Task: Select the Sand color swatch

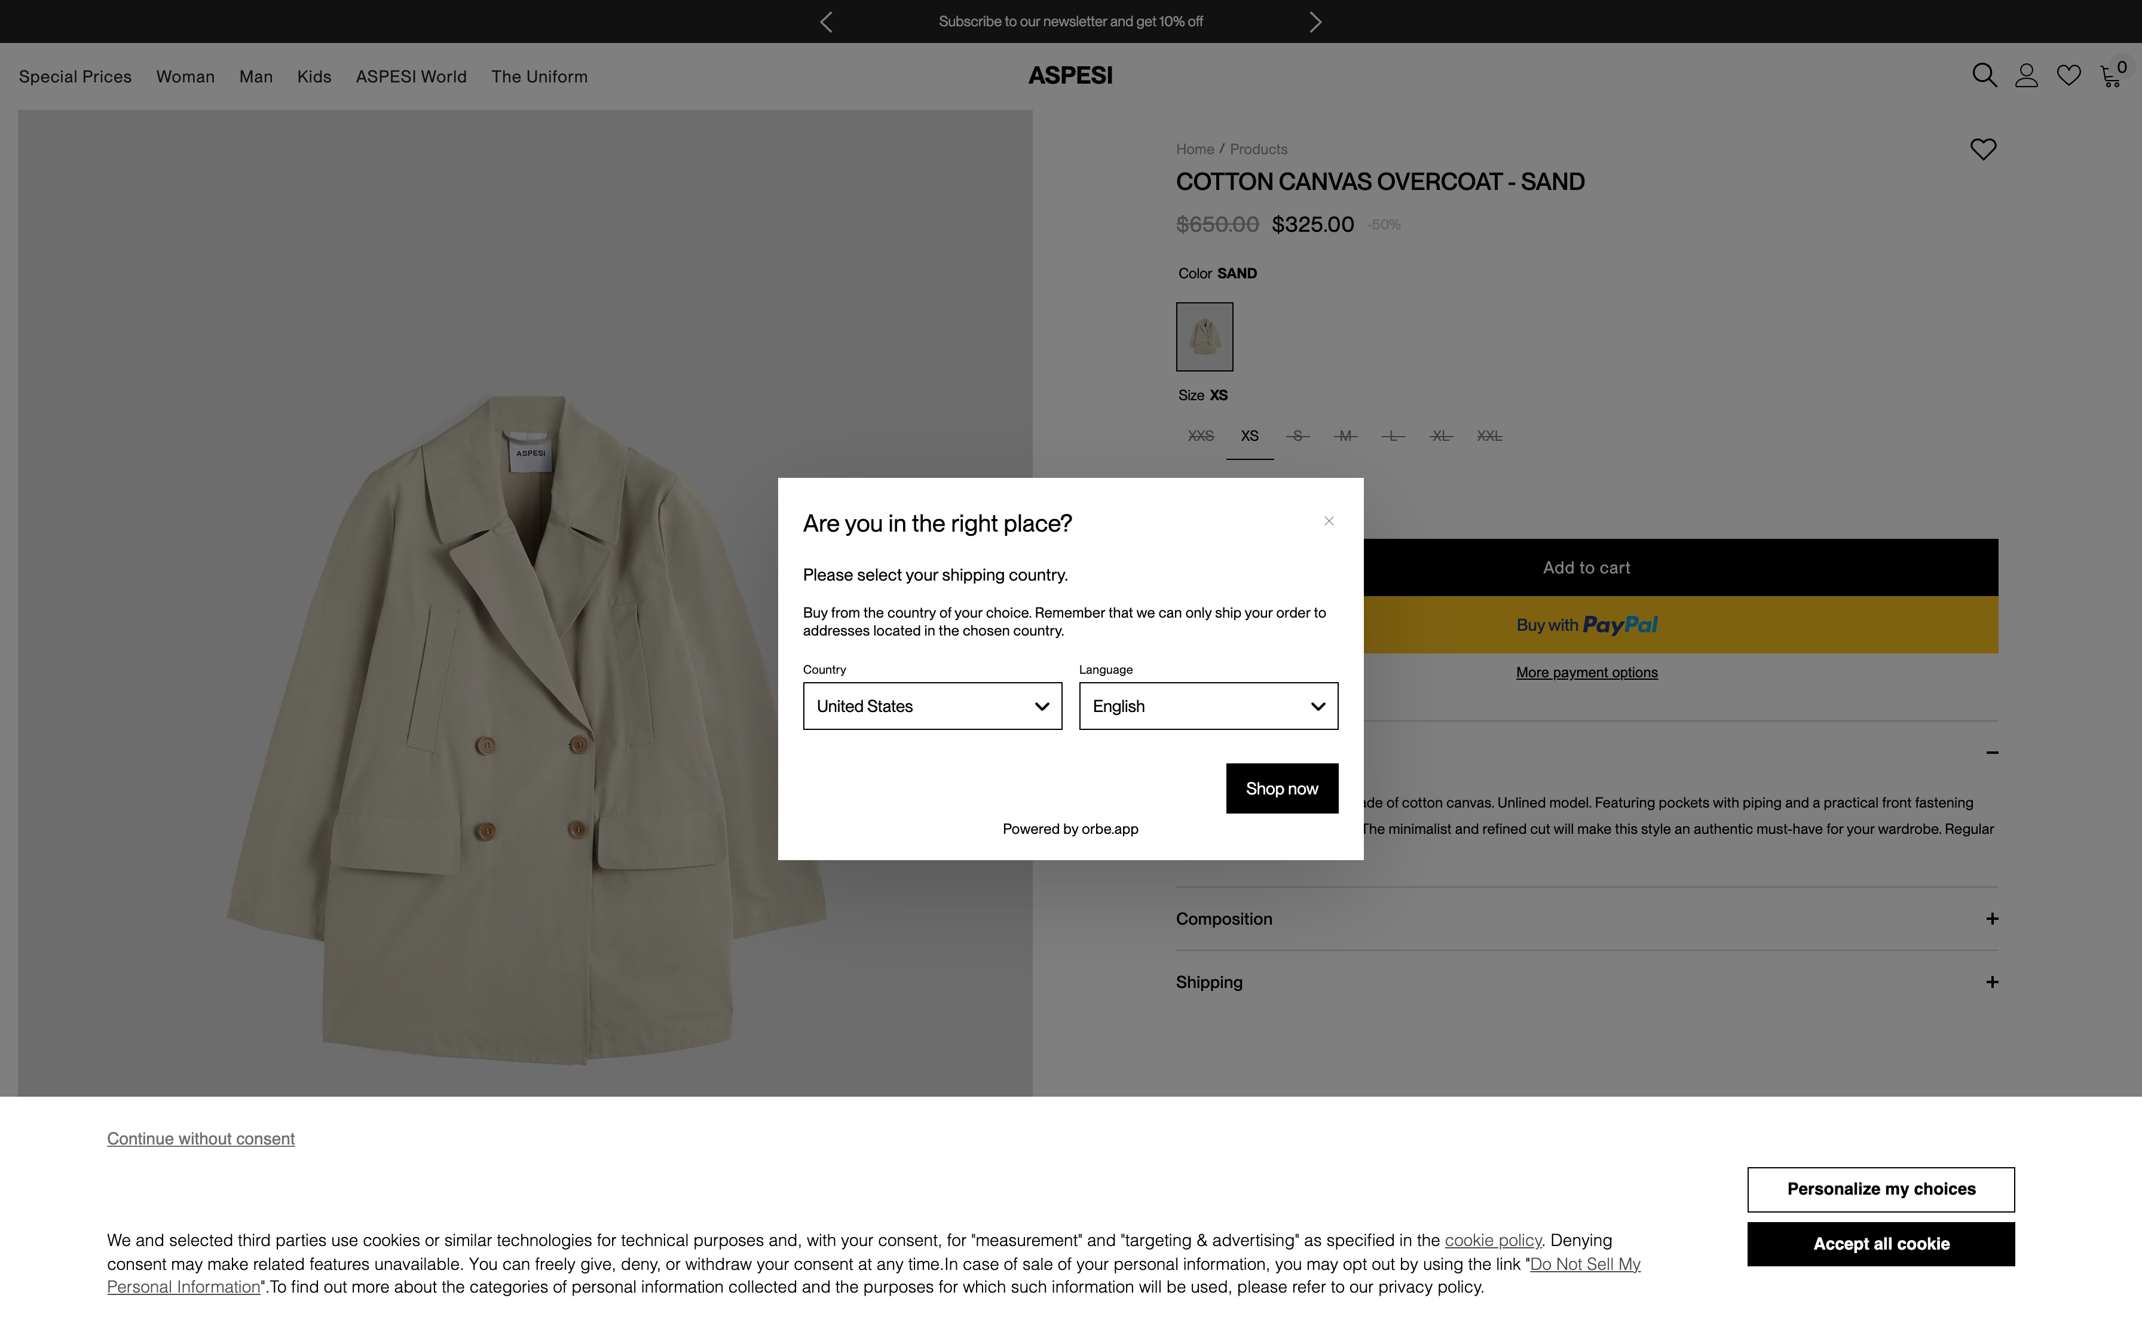Action: coord(1204,337)
